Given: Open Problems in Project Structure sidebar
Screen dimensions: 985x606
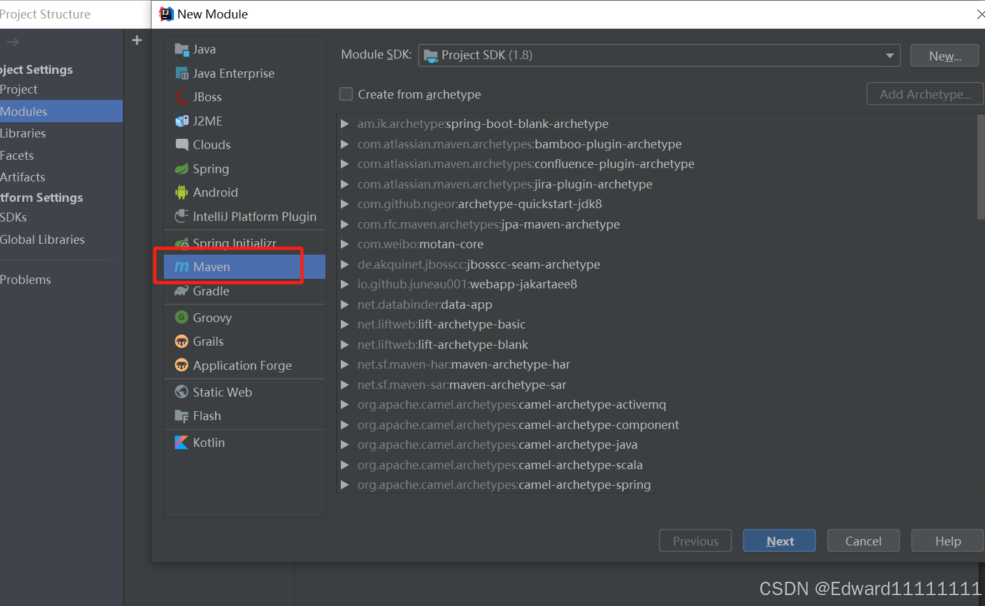Looking at the screenshot, I should click(61, 279).
